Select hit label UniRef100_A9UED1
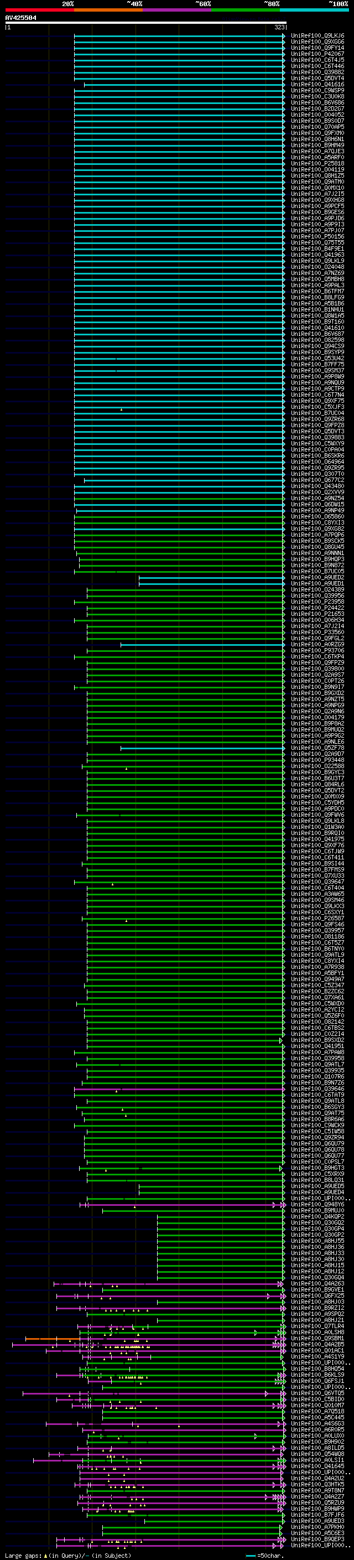 click(x=317, y=583)
